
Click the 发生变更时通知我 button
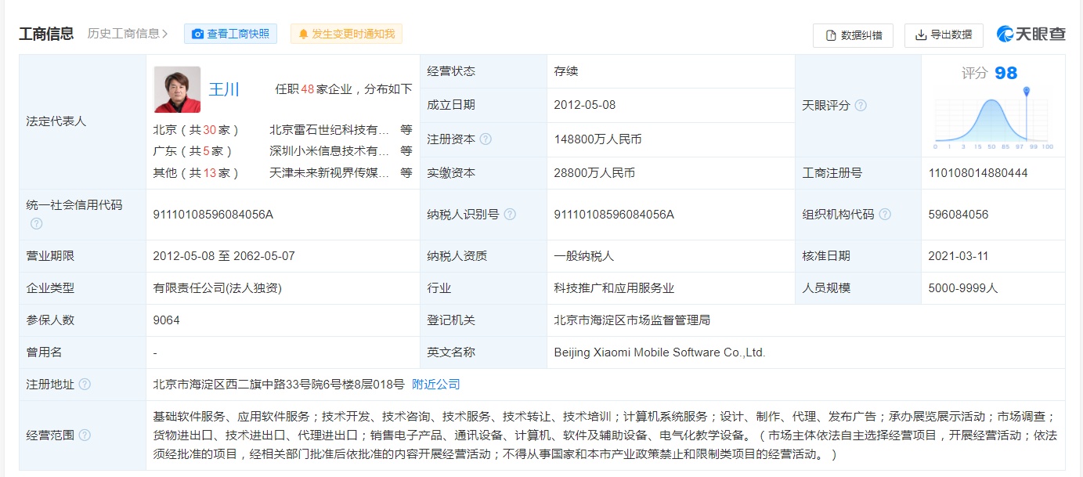pyautogui.click(x=346, y=34)
